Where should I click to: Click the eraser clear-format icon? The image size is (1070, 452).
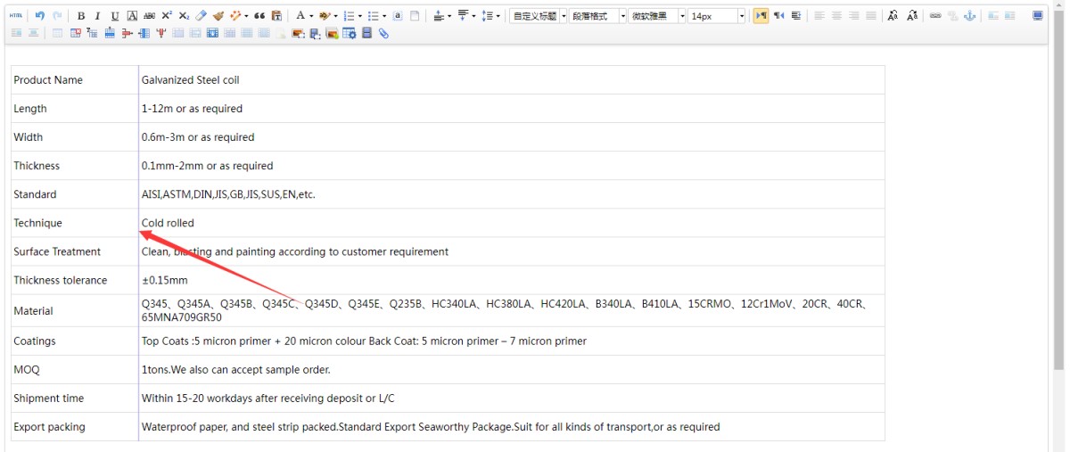[x=202, y=16]
